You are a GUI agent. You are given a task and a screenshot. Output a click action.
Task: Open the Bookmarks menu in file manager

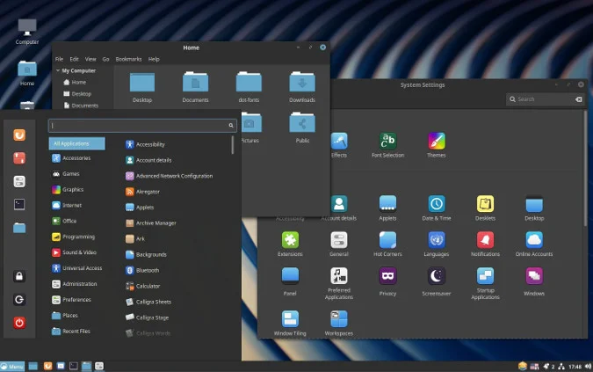128,59
